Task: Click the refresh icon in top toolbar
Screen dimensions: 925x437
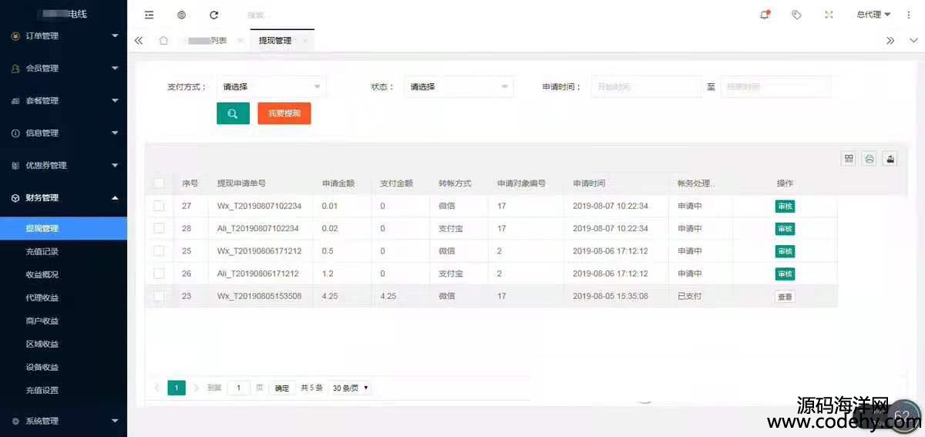Action: point(214,15)
